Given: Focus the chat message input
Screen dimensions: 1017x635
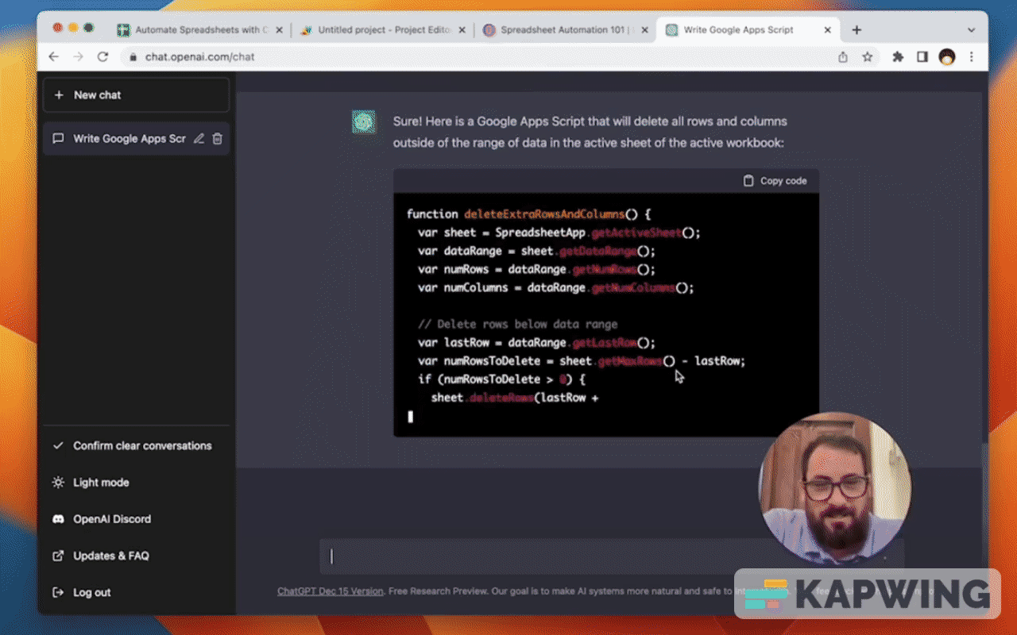Looking at the screenshot, I should (611, 556).
